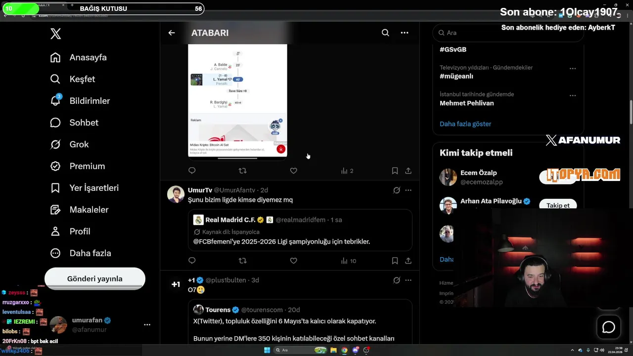Like UmurTv post
The width and height of the screenshot is (633, 356).
pyautogui.click(x=293, y=261)
